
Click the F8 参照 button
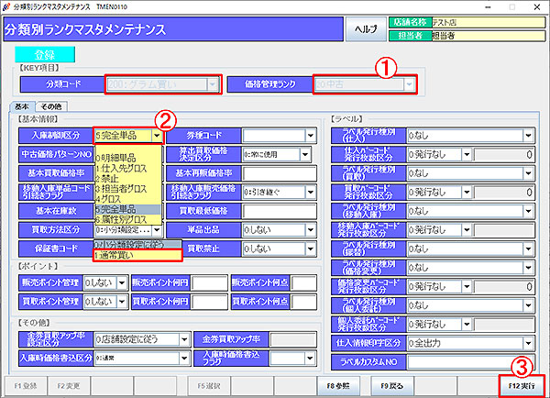pos(338,385)
